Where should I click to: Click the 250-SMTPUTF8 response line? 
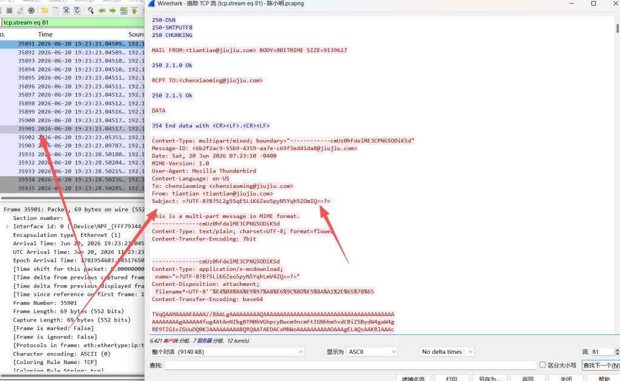point(172,28)
